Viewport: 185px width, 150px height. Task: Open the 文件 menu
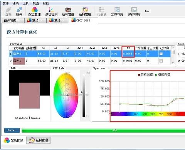click(x=5, y=3)
